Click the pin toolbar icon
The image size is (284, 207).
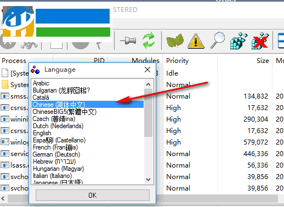[x=128, y=41]
